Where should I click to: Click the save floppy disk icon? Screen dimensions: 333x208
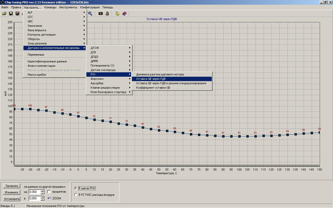point(11,14)
